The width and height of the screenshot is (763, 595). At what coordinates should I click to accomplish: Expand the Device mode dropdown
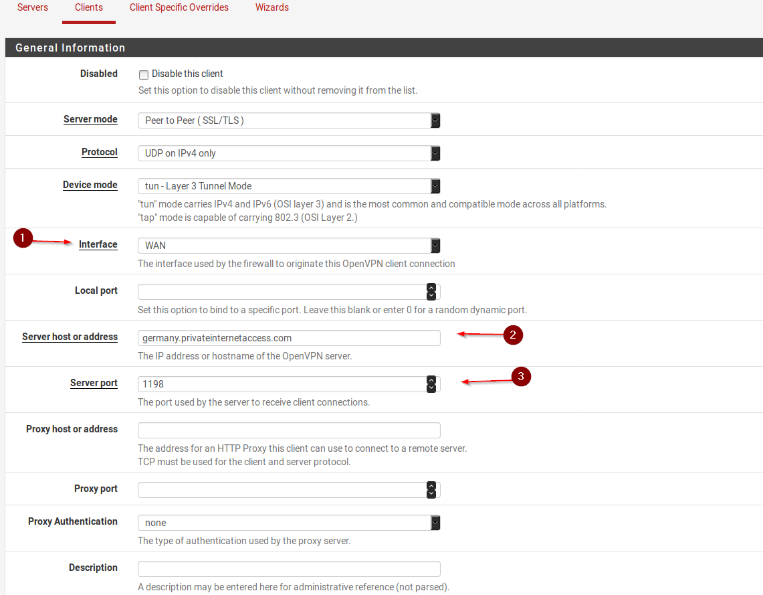(289, 185)
